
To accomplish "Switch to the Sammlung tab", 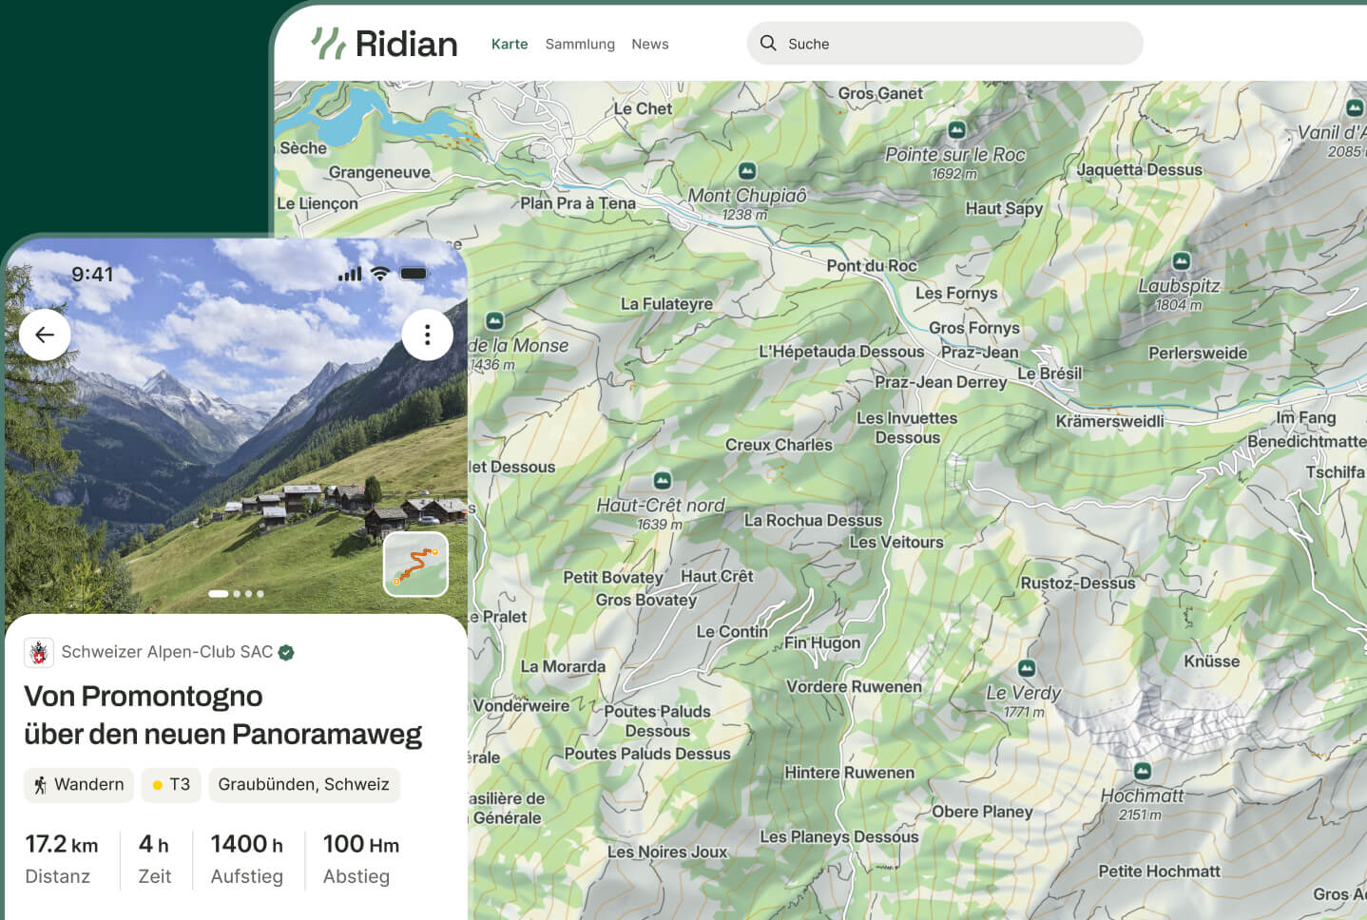I will [x=580, y=44].
